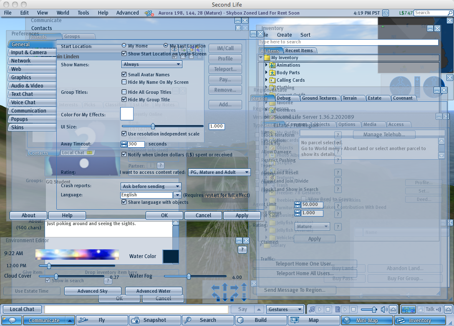Select Graphics preferences tab

(x=33, y=77)
